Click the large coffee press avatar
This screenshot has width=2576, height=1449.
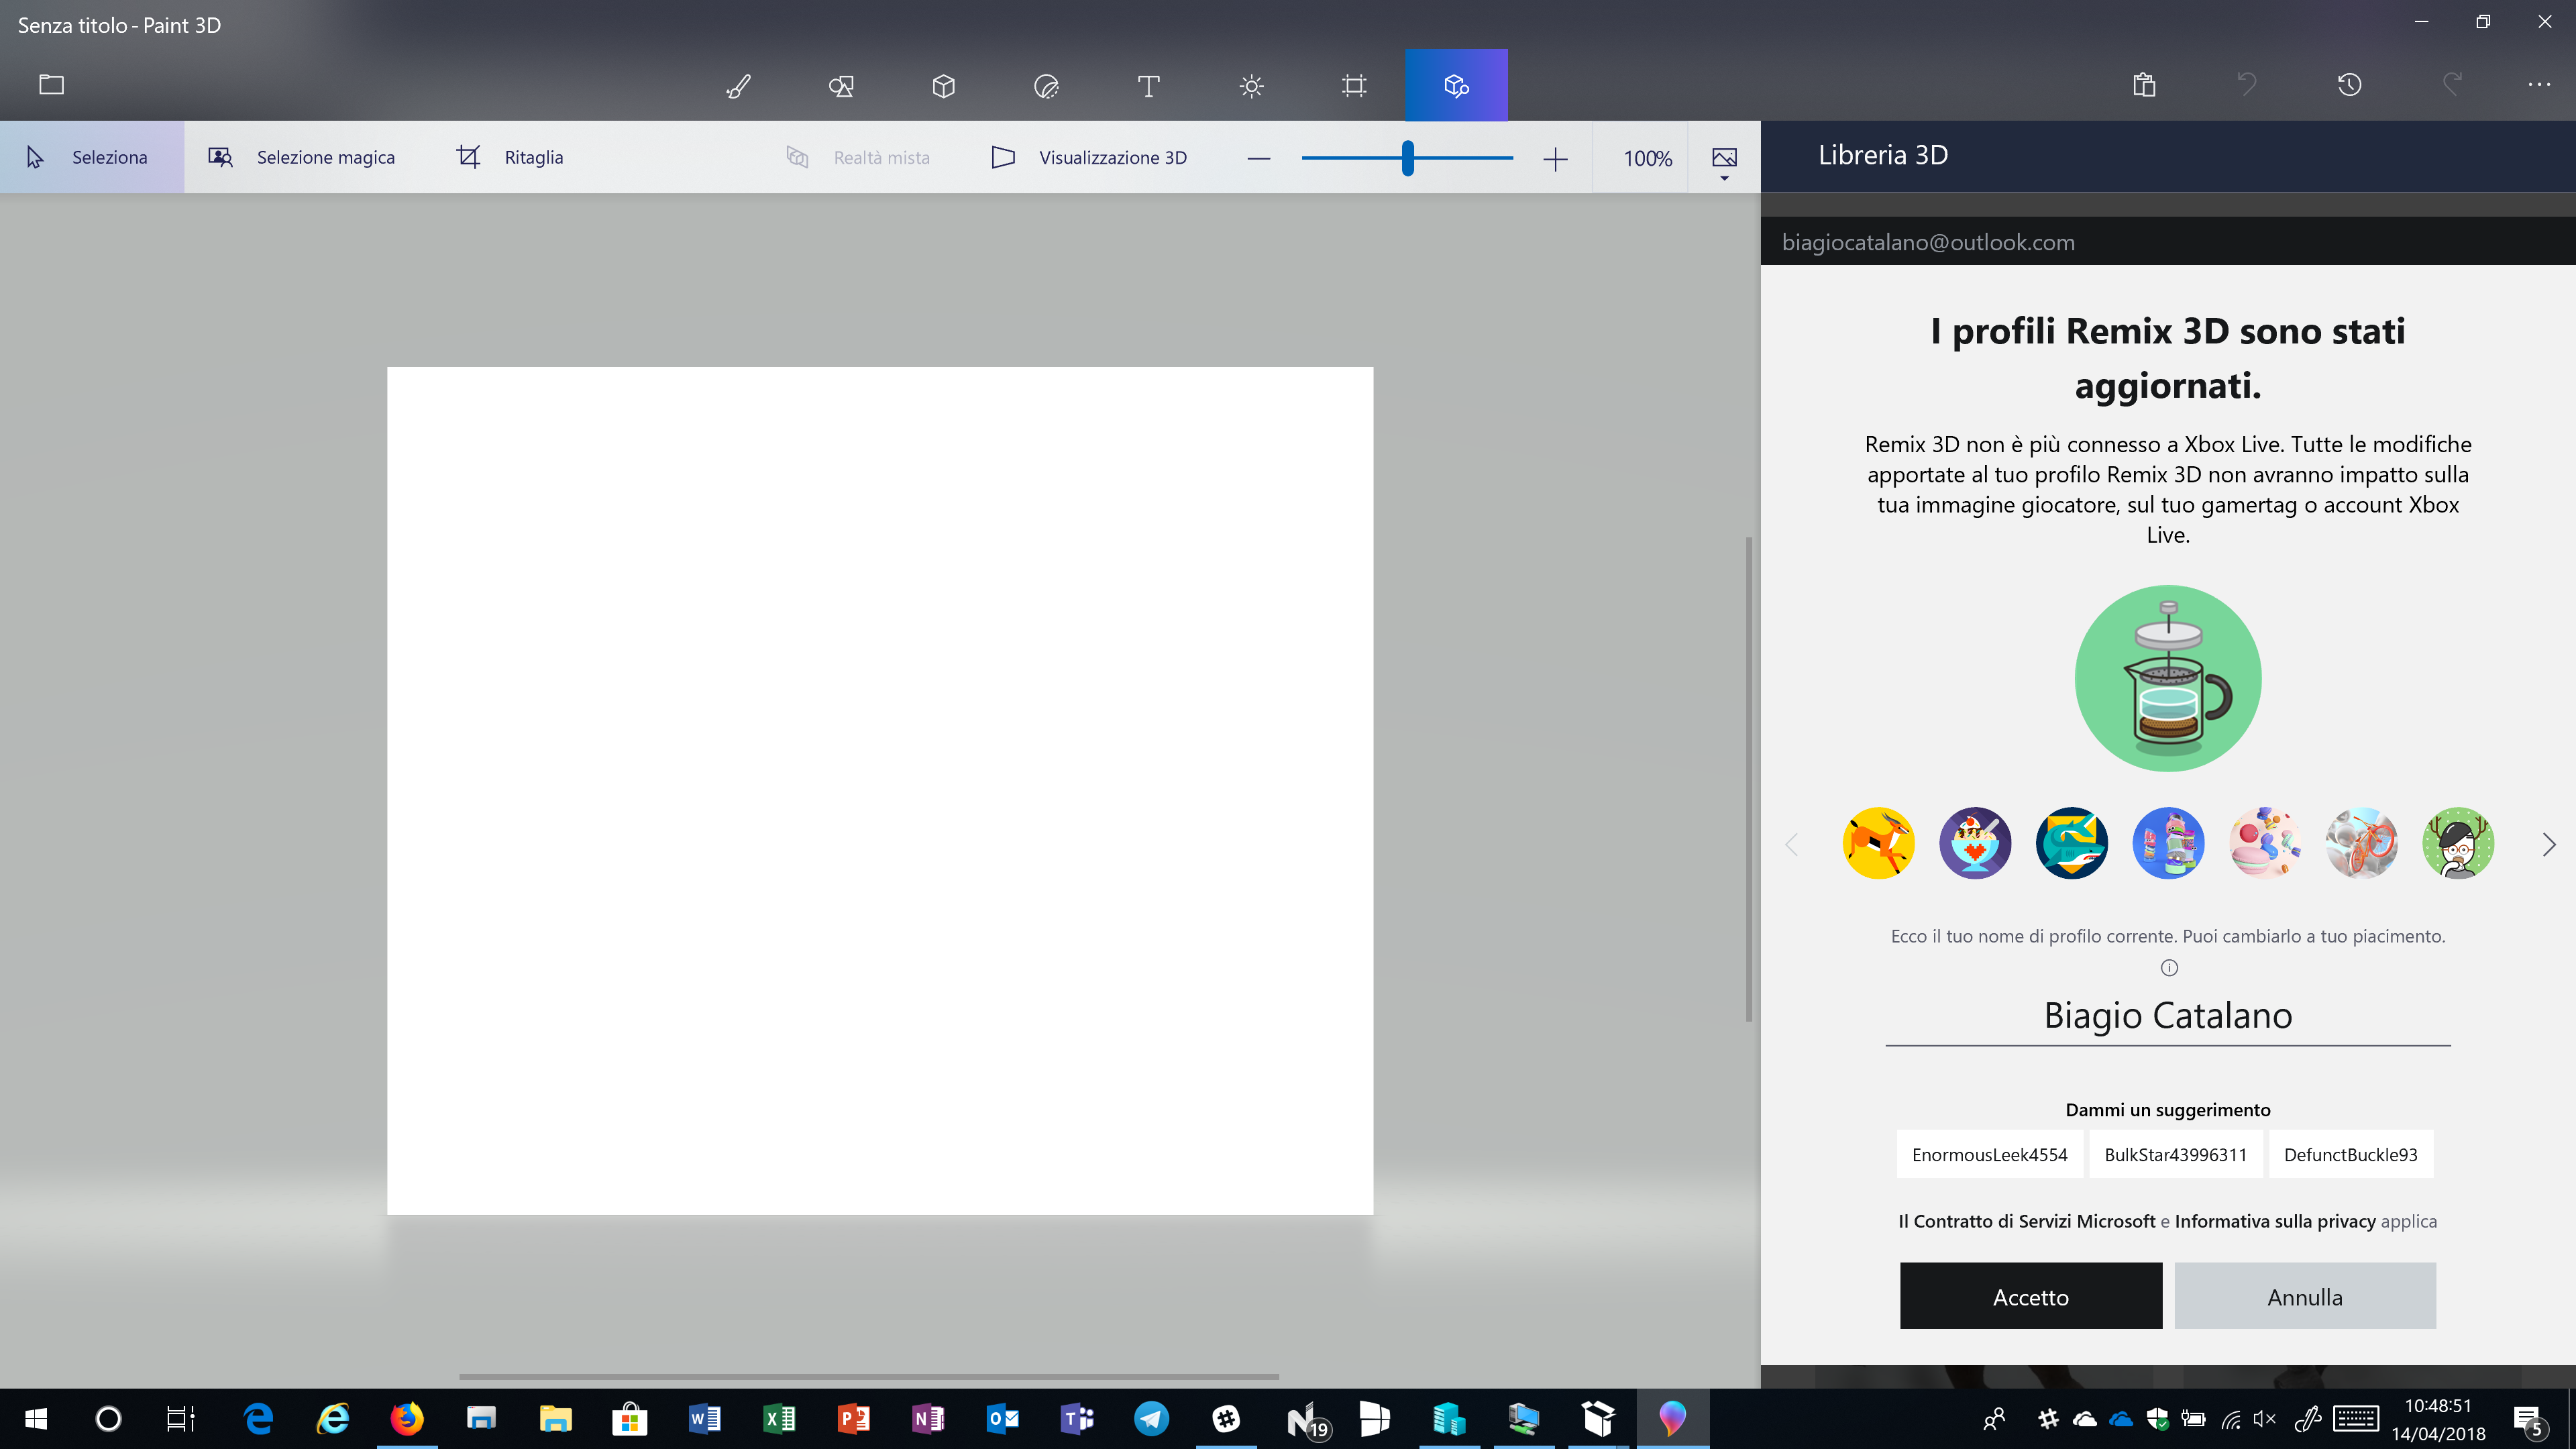2168,678
